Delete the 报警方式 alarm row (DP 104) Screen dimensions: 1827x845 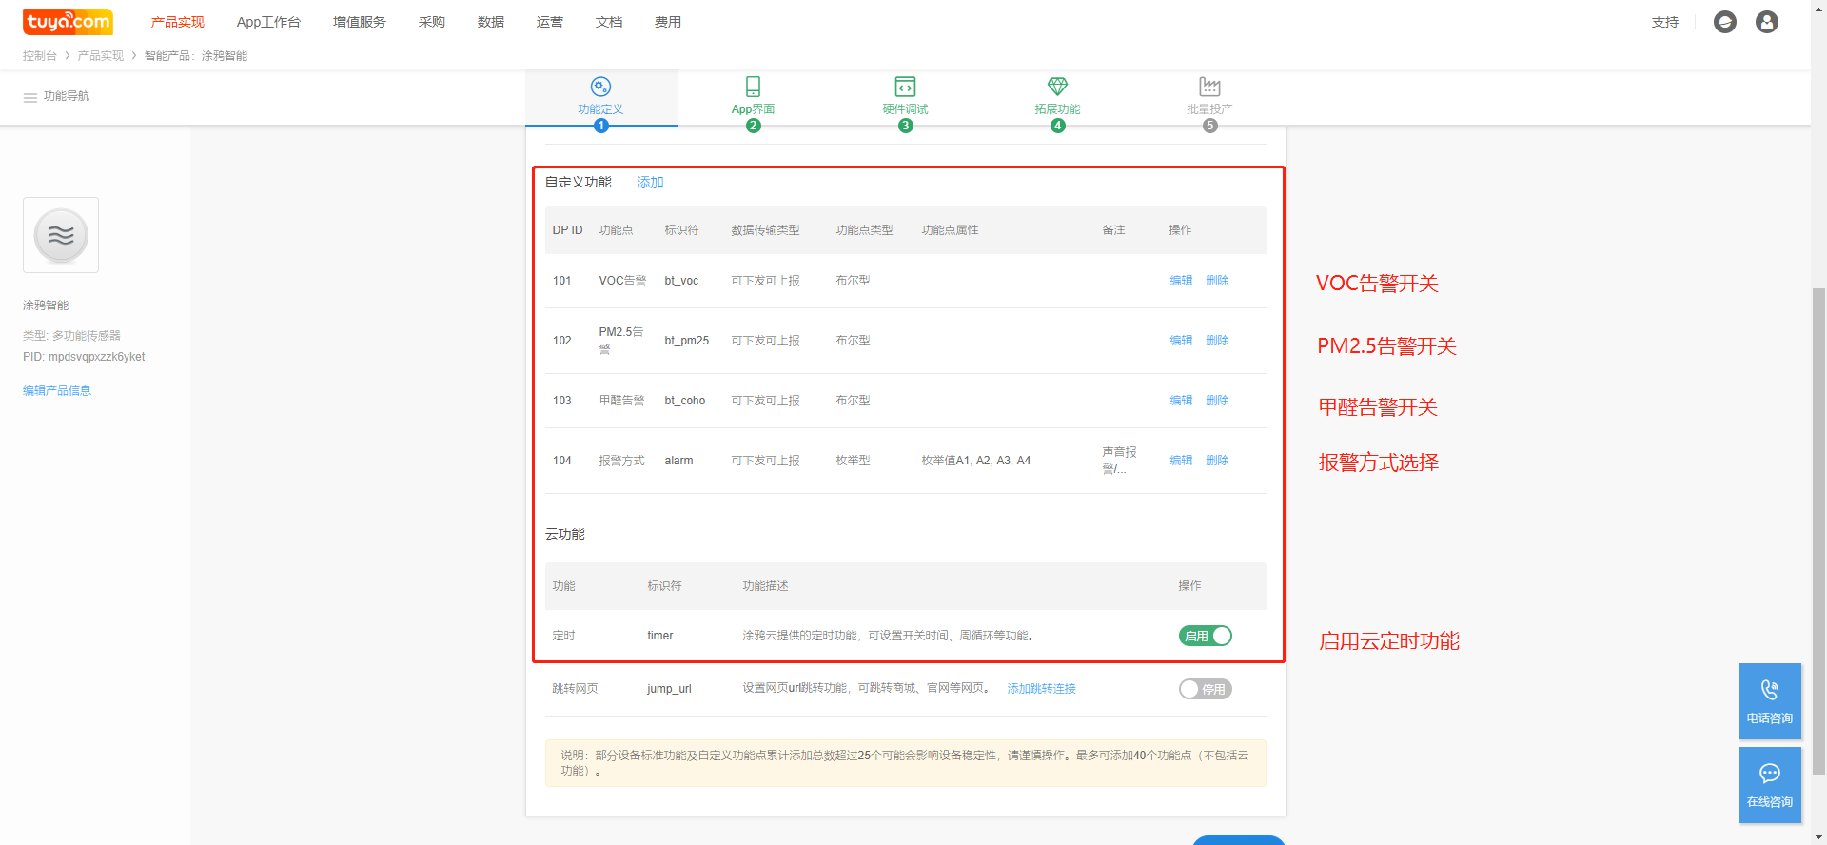pyautogui.click(x=1217, y=461)
